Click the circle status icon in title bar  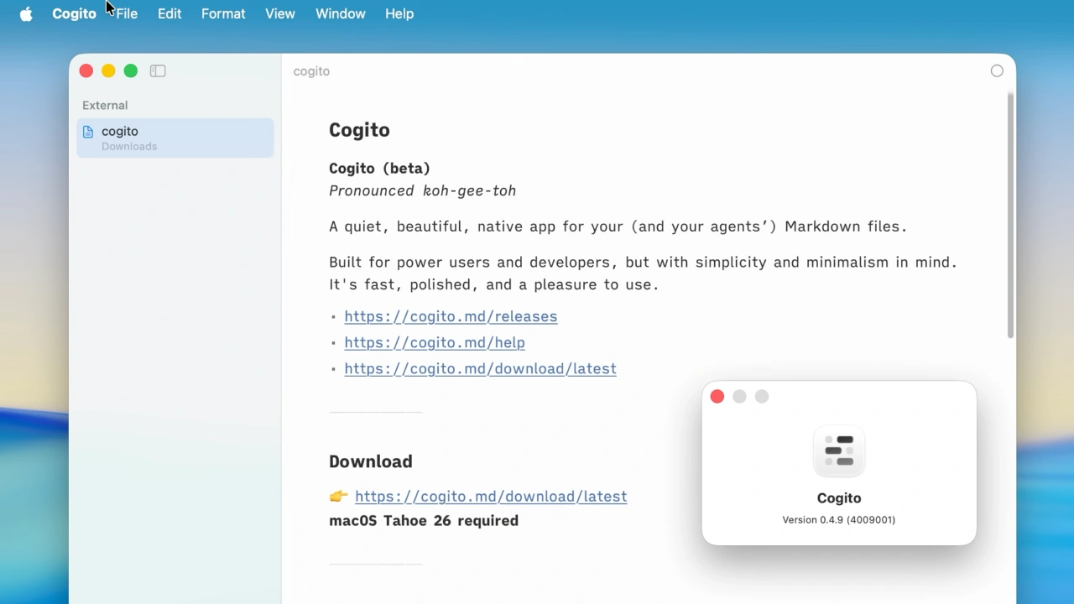coord(997,71)
